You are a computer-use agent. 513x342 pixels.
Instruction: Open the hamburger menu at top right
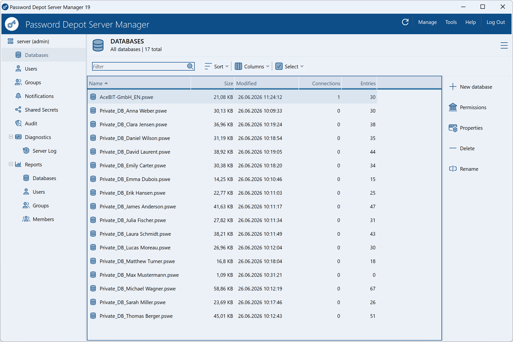[x=504, y=45]
